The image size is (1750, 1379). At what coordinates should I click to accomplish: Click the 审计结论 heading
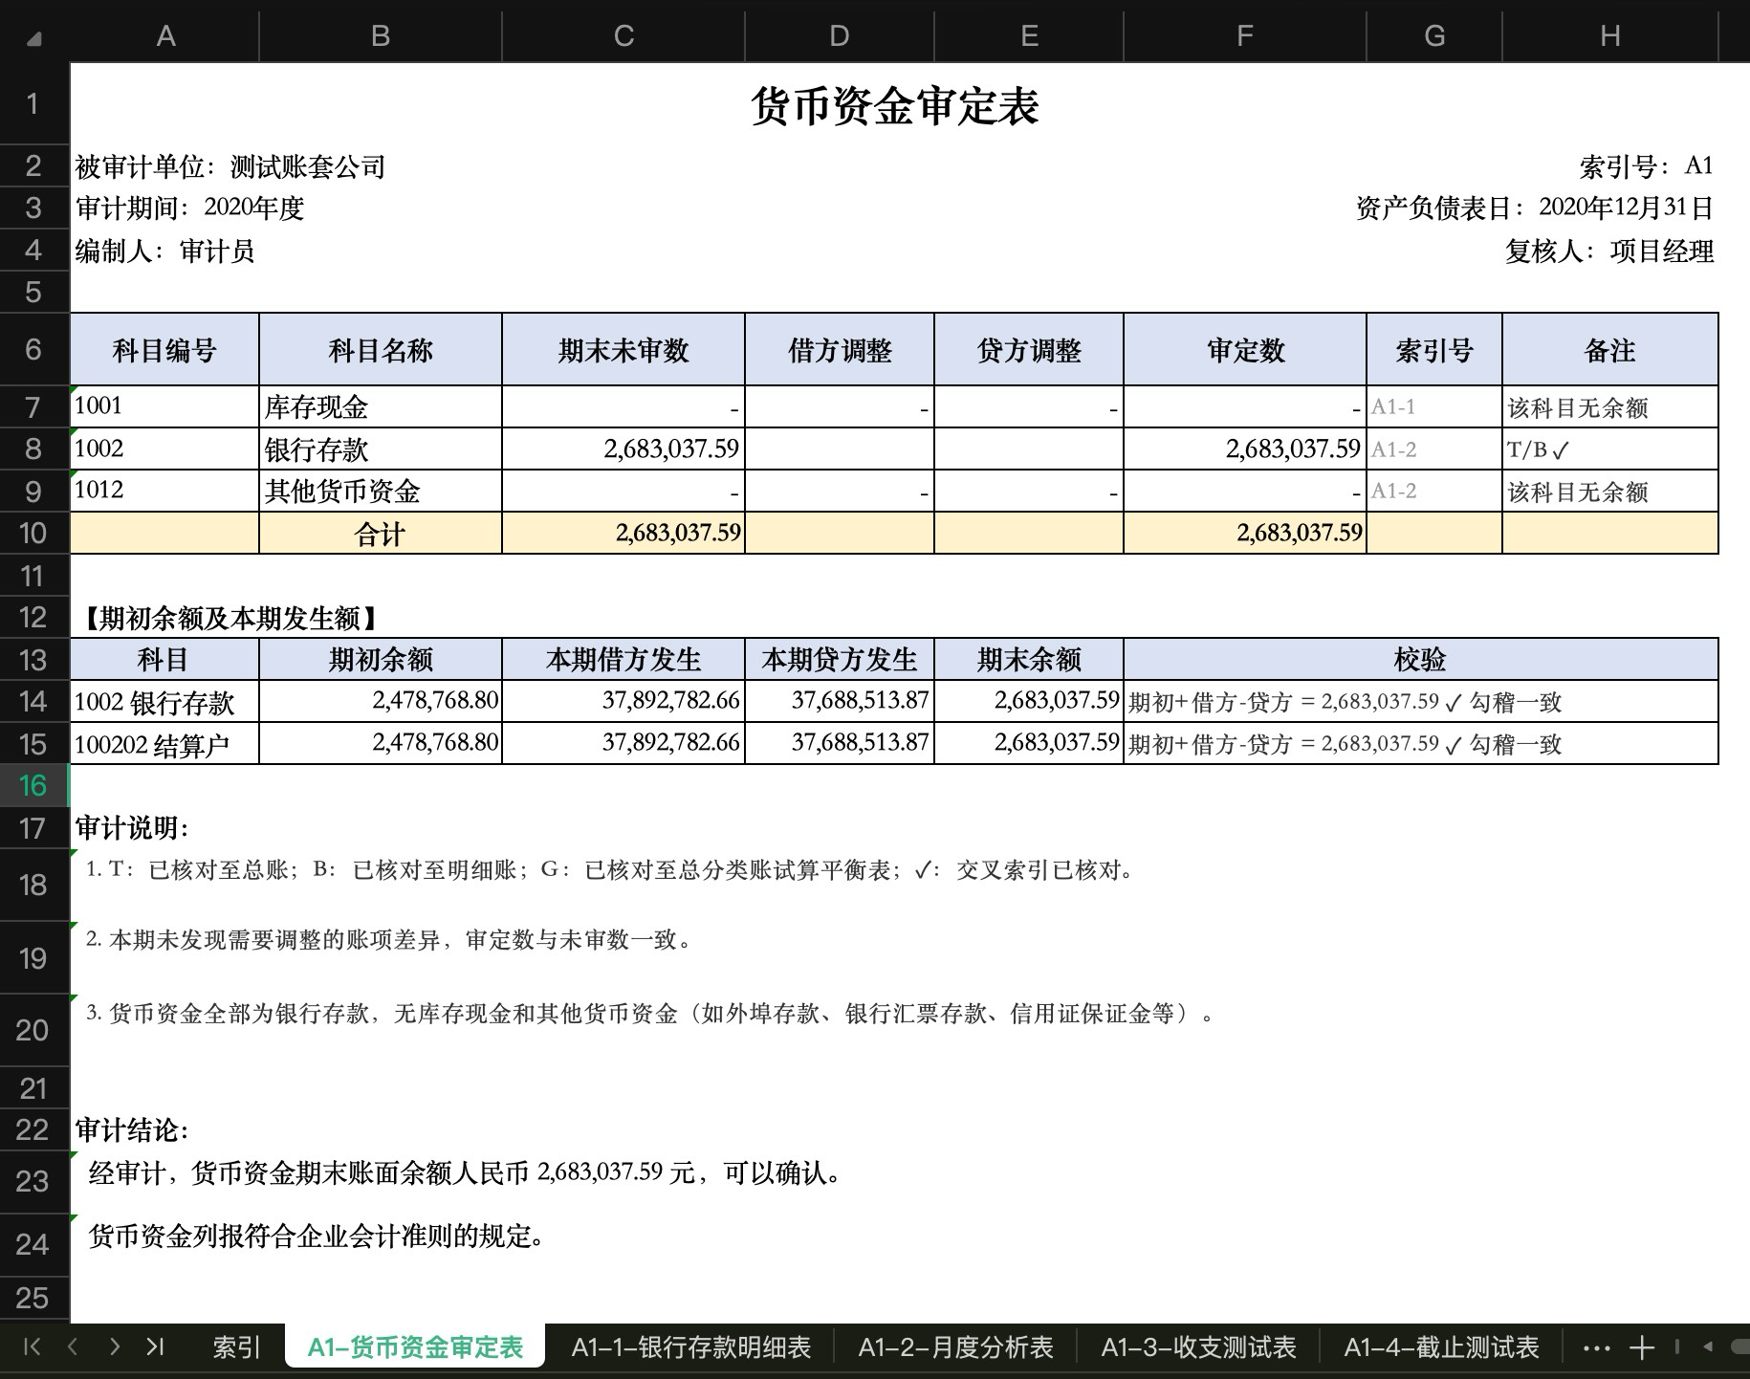click(132, 1130)
